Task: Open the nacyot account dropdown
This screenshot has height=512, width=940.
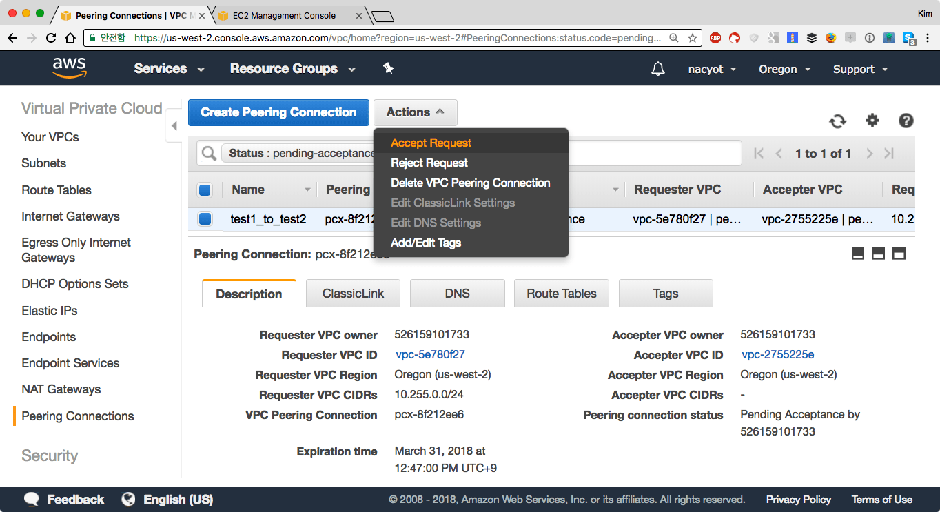Action: pyautogui.click(x=712, y=69)
